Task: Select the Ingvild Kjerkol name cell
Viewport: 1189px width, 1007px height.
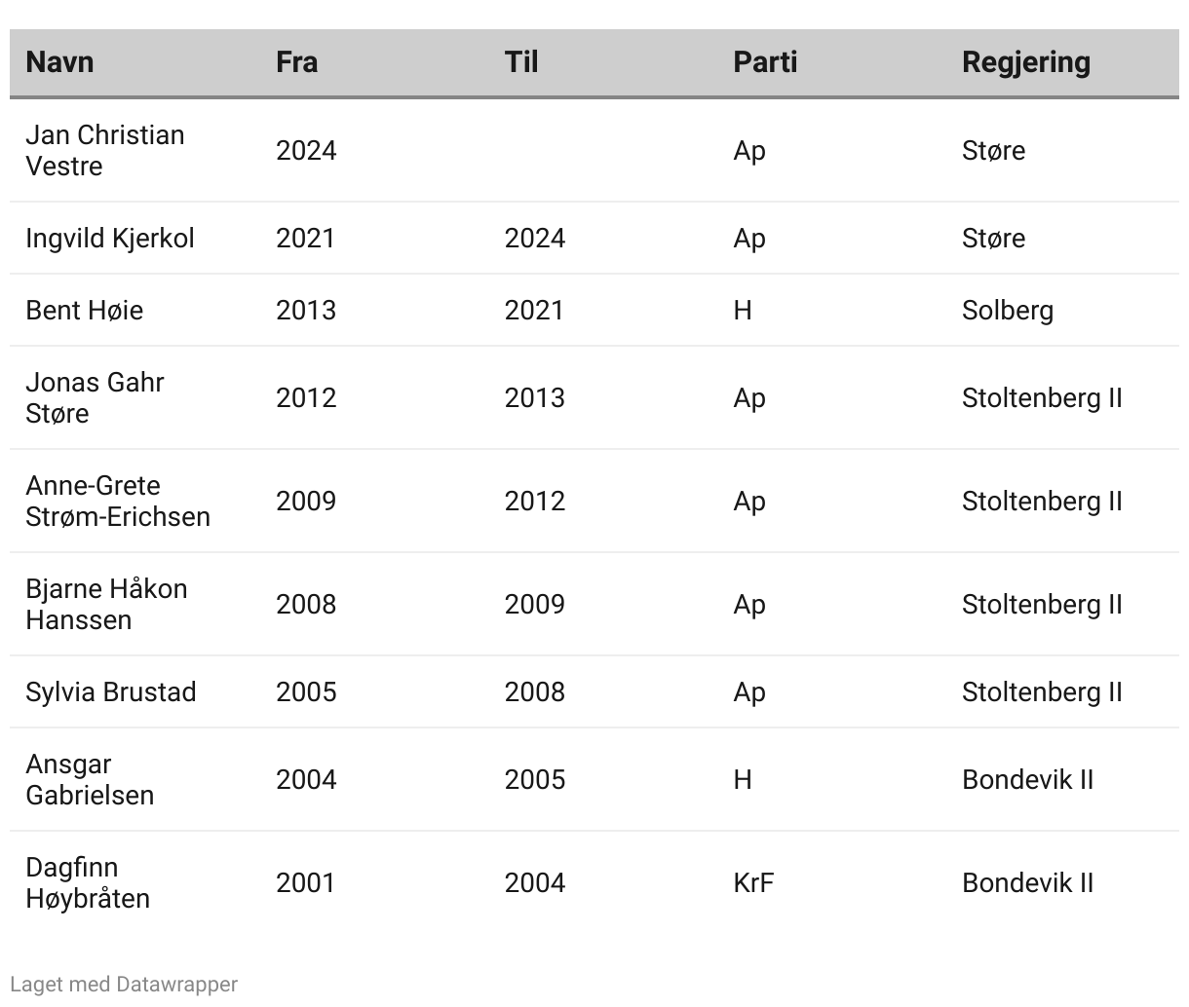Action: (x=110, y=239)
